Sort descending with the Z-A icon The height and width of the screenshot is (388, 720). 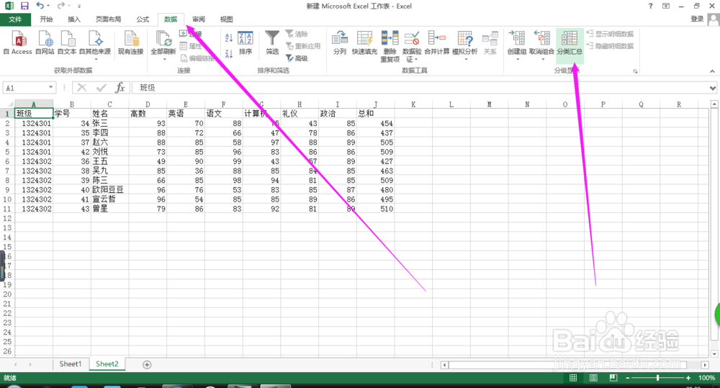[229, 53]
